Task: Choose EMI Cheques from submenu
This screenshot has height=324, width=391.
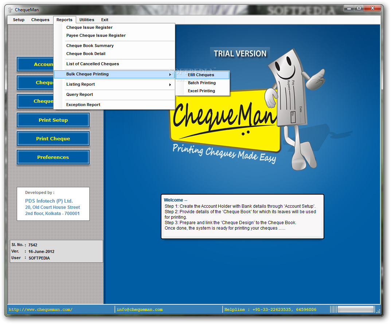Action: coord(202,75)
